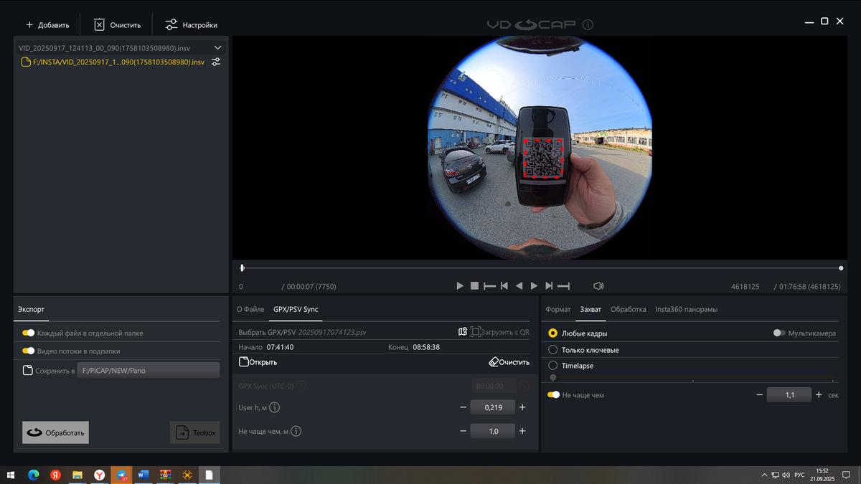Show User h info tooltip icon
Image resolution: width=861 pixels, height=484 pixels.
pyautogui.click(x=274, y=407)
